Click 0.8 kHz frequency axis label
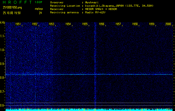This screenshot has height=111, width=175. point(2,78)
